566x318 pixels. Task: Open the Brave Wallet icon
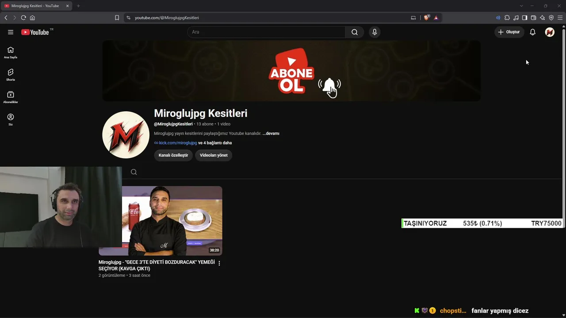coord(533,18)
